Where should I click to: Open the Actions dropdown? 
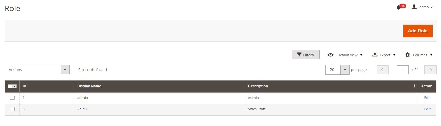37,70
